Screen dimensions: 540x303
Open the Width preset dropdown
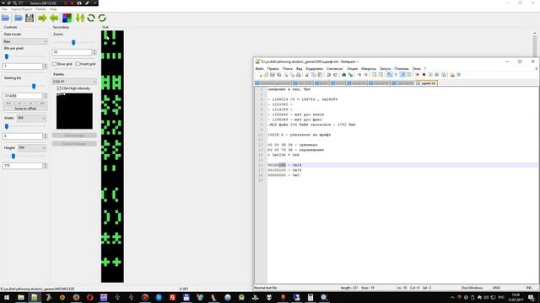(x=32, y=118)
